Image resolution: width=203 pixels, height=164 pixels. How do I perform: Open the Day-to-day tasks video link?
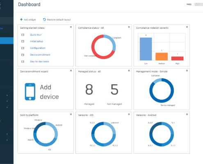(39, 61)
